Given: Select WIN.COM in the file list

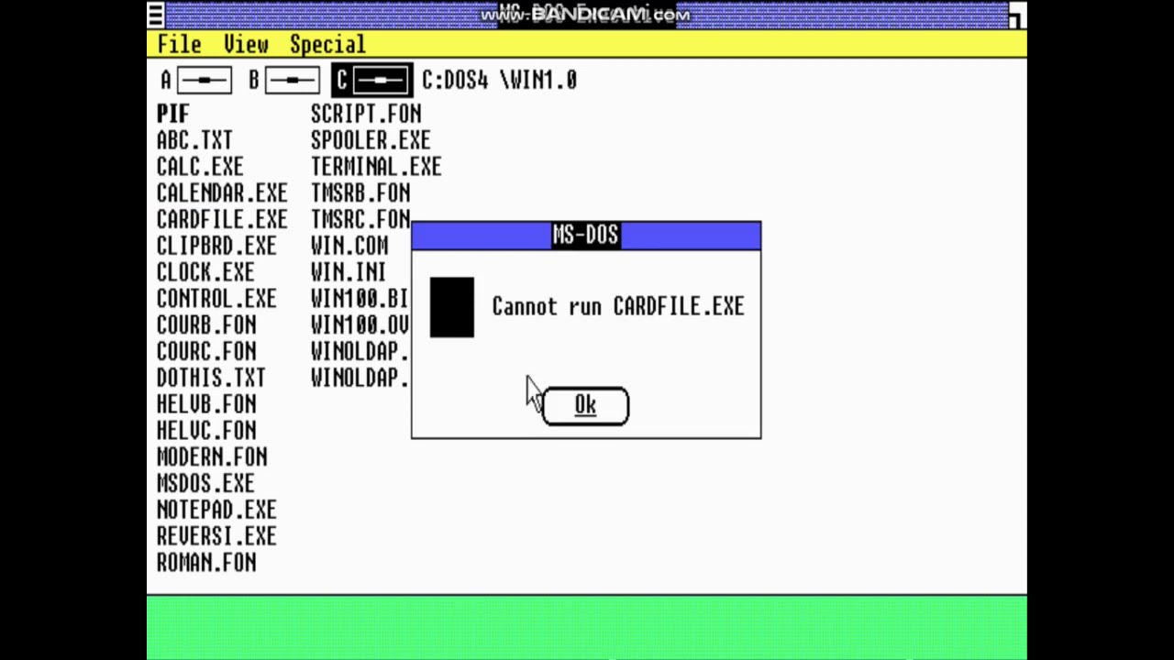Looking at the screenshot, I should click(x=349, y=247).
